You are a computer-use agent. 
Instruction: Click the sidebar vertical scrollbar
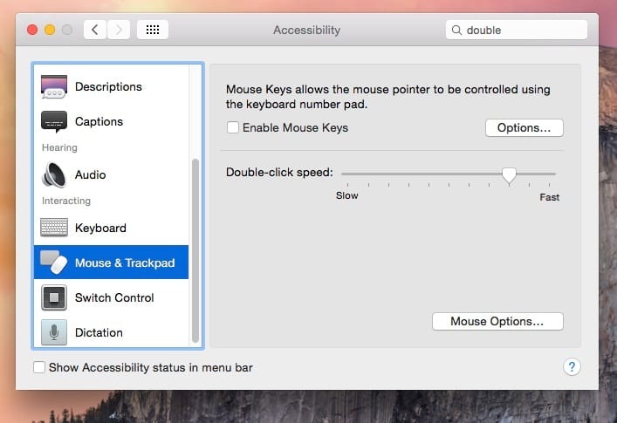pyautogui.click(x=195, y=250)
